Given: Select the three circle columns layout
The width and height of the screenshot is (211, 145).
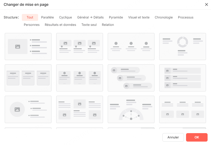Looking at the screenshot, I should coord(131,47).
